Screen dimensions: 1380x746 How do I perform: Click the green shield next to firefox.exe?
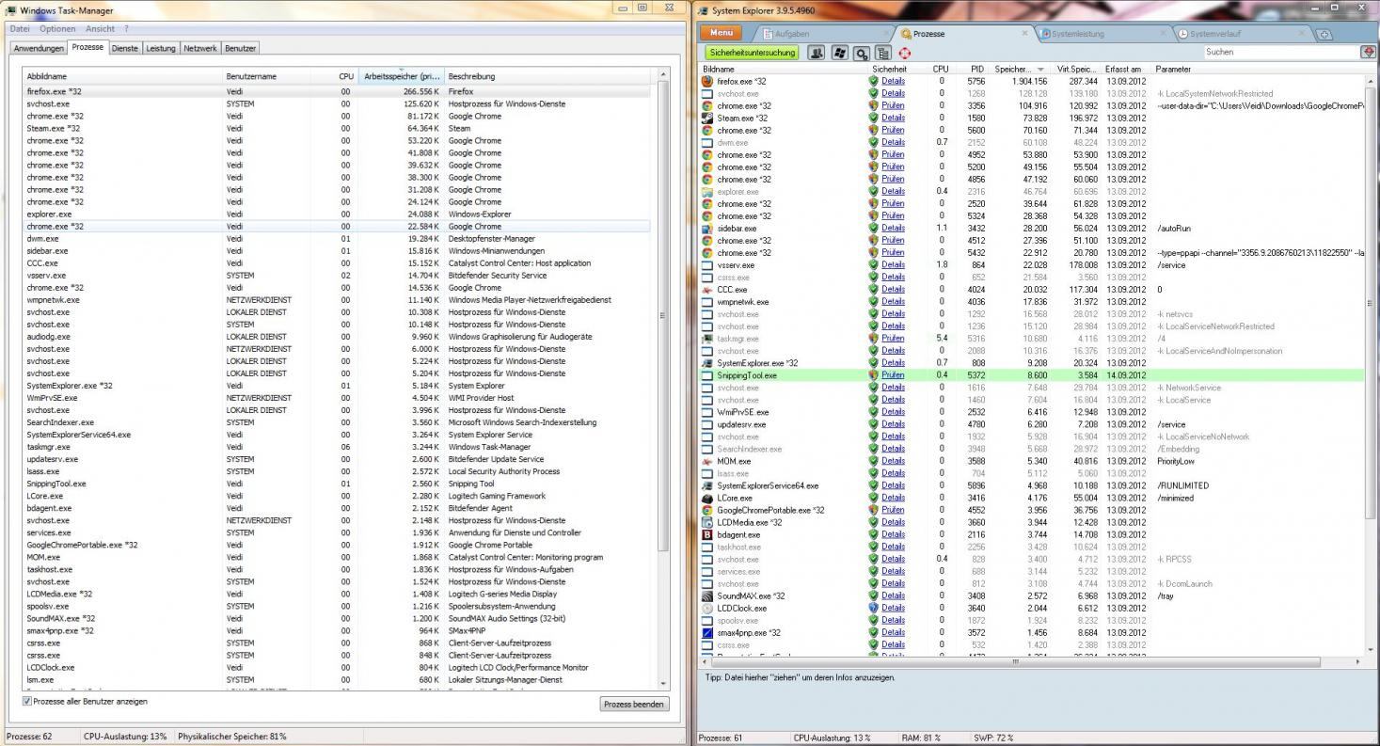coord(873,81)
